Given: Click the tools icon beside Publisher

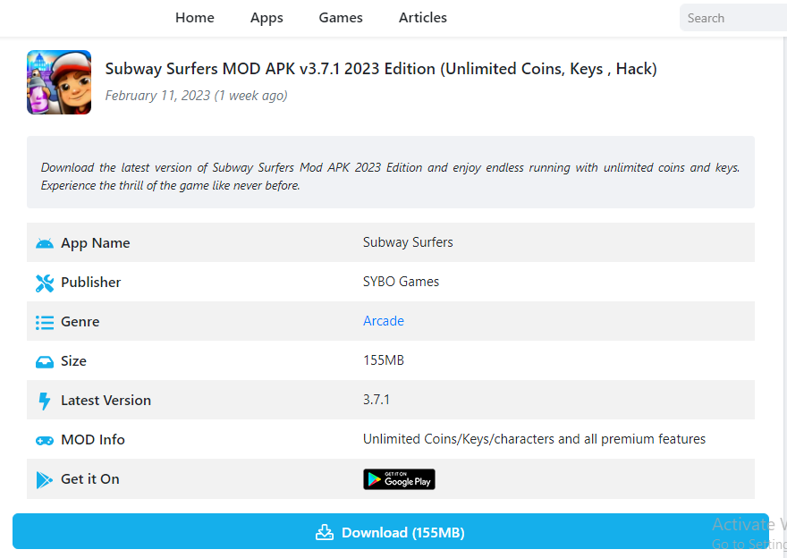Looking at the screenshot, I should pos(45,283).
